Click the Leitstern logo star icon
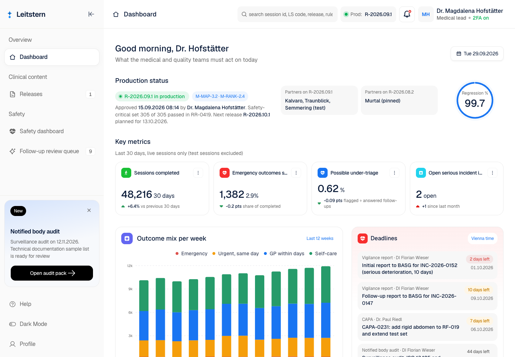Screen dimensions: 515x357 pyautogui.click(x=10, y=14)
